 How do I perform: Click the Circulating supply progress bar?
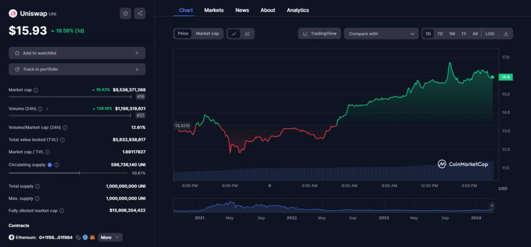[68, 173]
